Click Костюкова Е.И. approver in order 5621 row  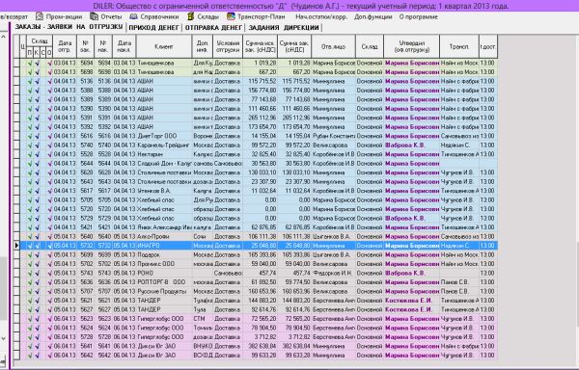[x=412, y=301]
